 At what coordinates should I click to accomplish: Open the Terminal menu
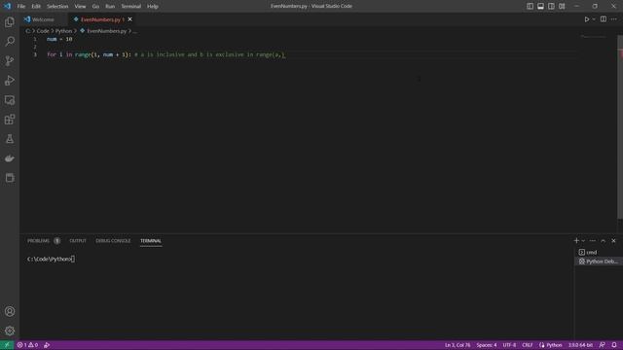[131, 7]
